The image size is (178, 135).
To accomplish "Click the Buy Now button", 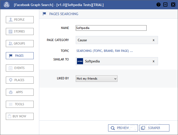I will click(x=20, y=116).
